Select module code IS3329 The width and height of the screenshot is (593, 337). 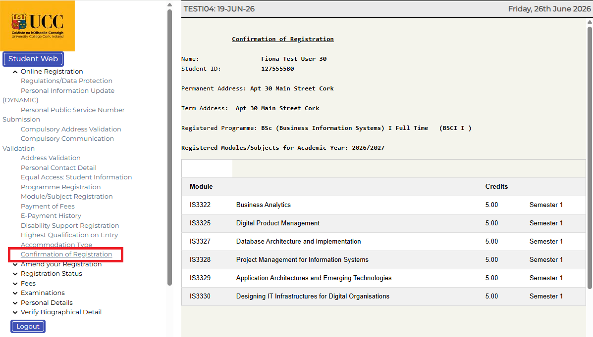click(200, 278)
